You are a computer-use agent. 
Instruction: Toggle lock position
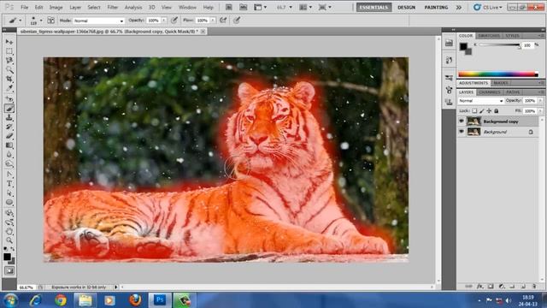pos(489,110)
